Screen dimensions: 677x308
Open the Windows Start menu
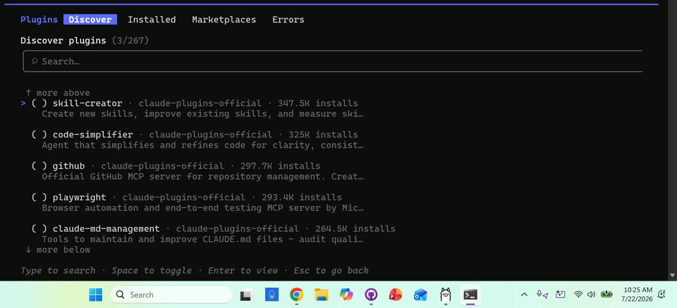pyautogui.click(x=95, y=294)
